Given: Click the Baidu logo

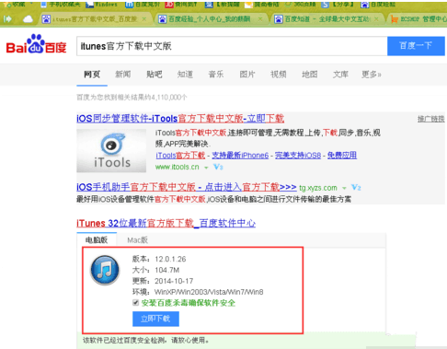Looking at the screenshot, I should (x=36, y=44).
